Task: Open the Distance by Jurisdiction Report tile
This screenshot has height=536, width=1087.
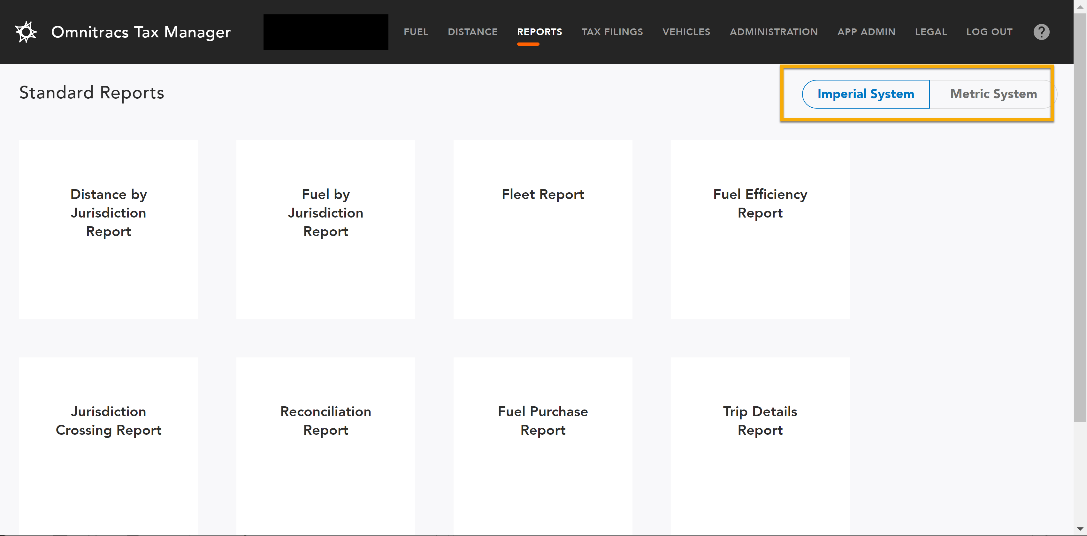Action: coord(109,229)
